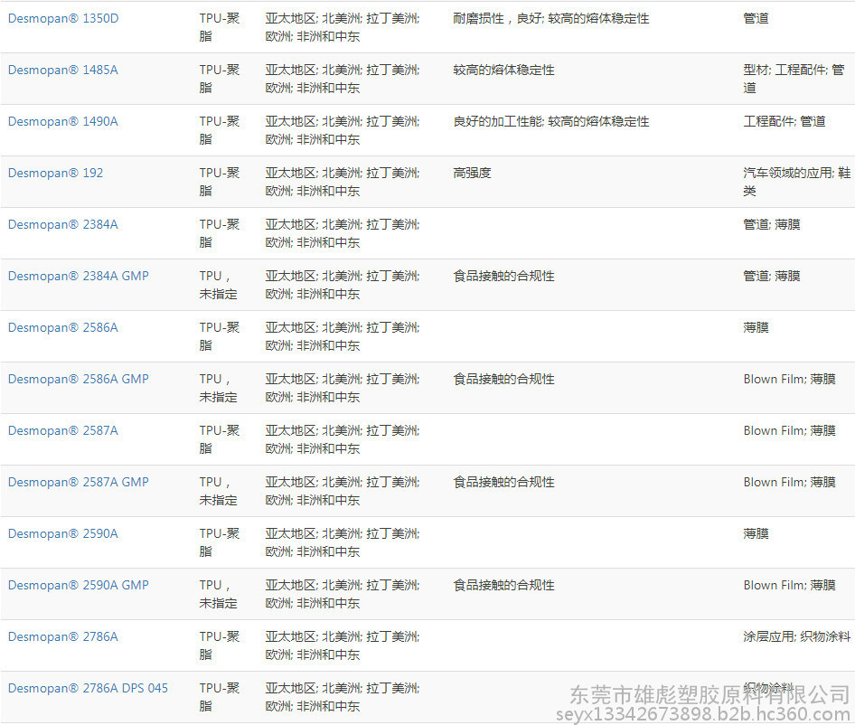Select 'TPU，未指定' type in the 2586A GMP row
This screenshot has width=855, height=725.
218,389
